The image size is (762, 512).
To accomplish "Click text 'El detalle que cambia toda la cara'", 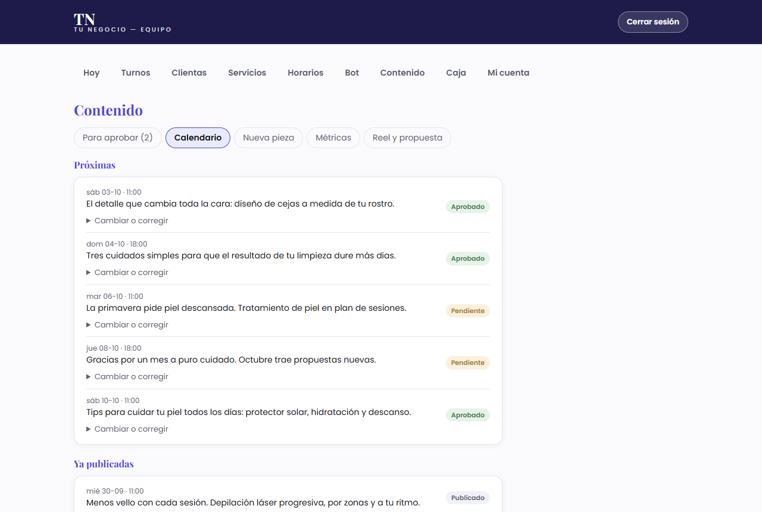I will coord(158,204).
